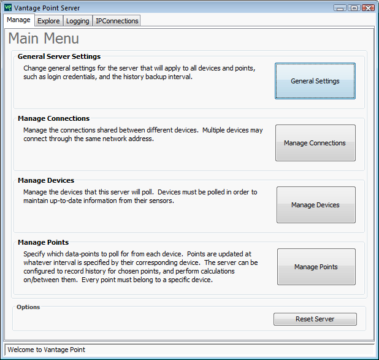The width and height of the screenshot is (379, 360).
Task: Click the bold Manage Points group title
Action: 44,242
